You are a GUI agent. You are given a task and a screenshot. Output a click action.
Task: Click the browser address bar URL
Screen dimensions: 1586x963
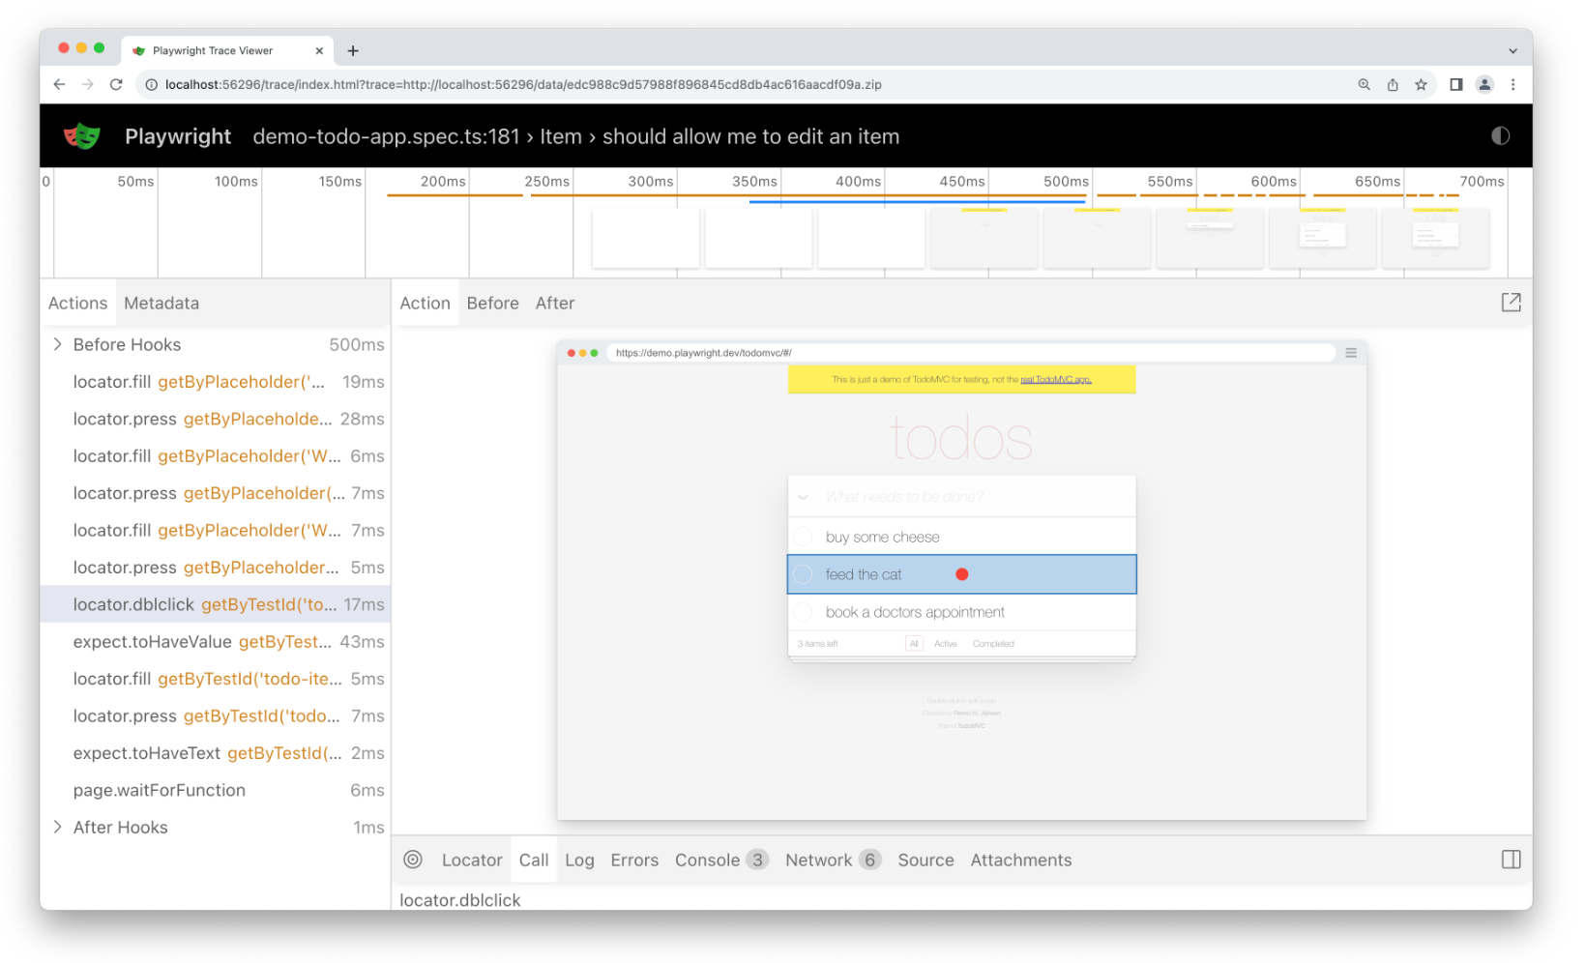[523, 85]
